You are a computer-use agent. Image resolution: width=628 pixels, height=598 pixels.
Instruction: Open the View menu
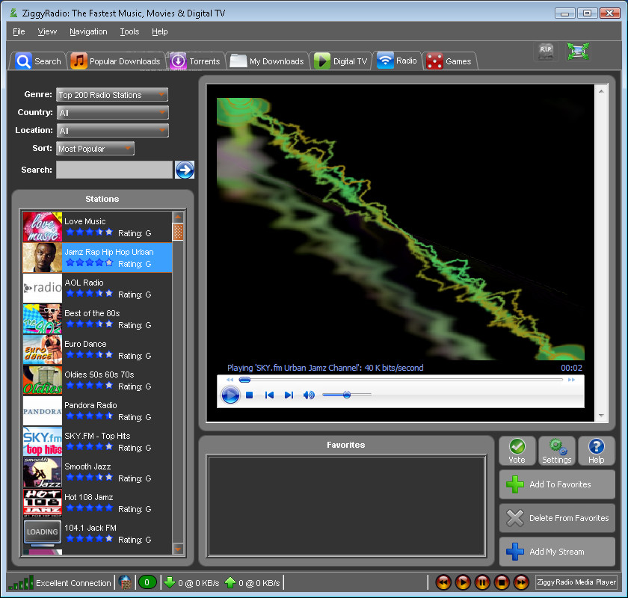tap(47, 31)
